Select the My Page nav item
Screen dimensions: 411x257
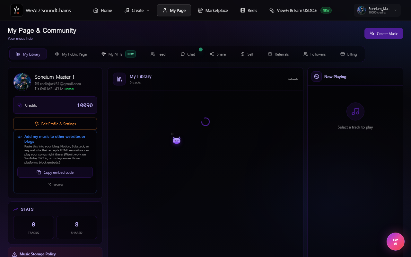pyautogui.click(x=174, y=10)
